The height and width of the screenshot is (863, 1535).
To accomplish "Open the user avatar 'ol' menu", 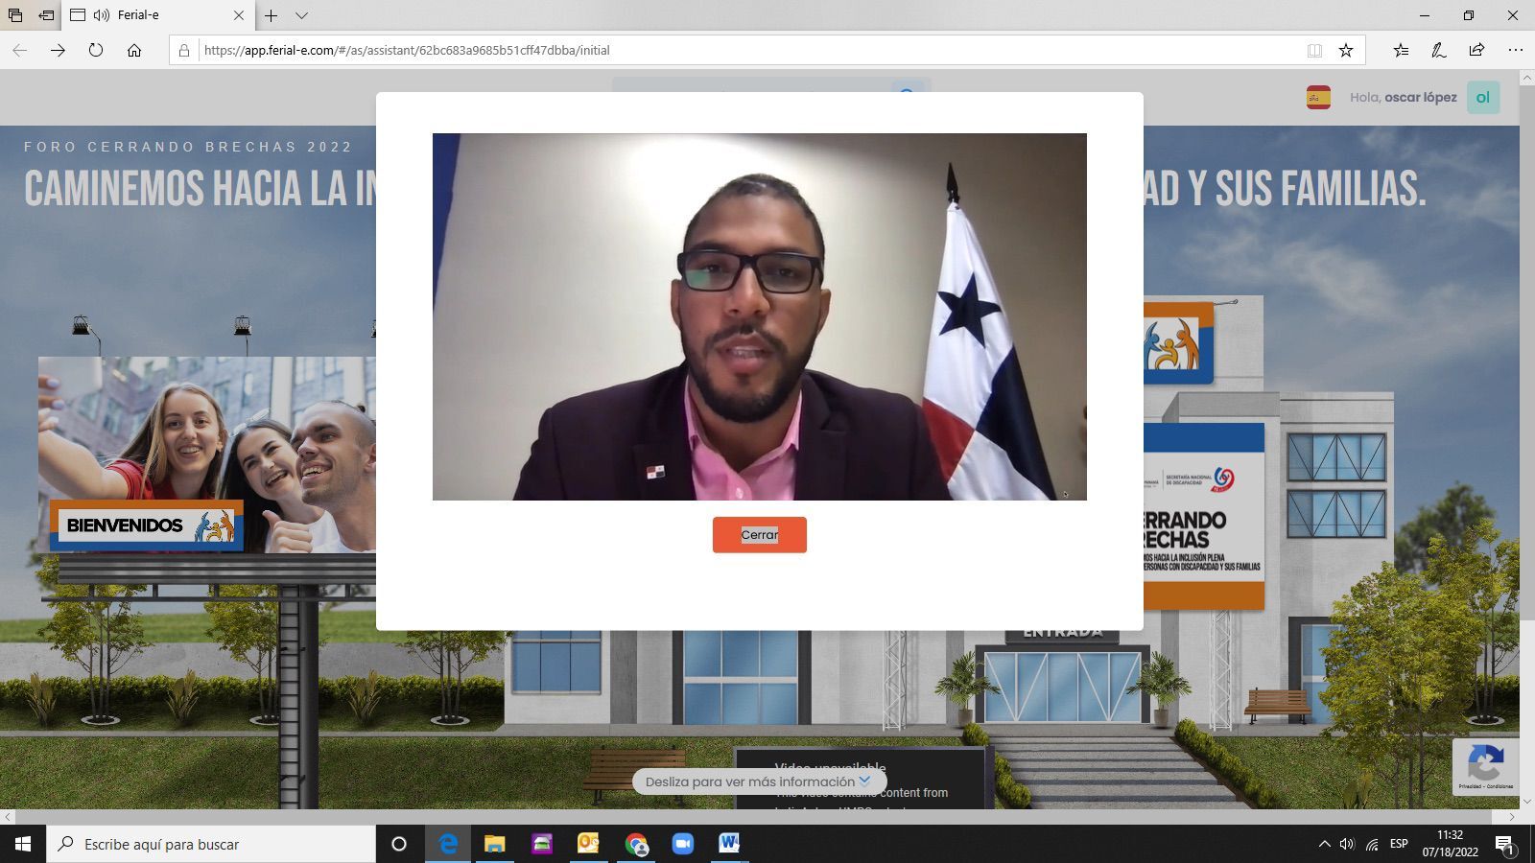I will pyautogui.click(x=1483, y=97).
